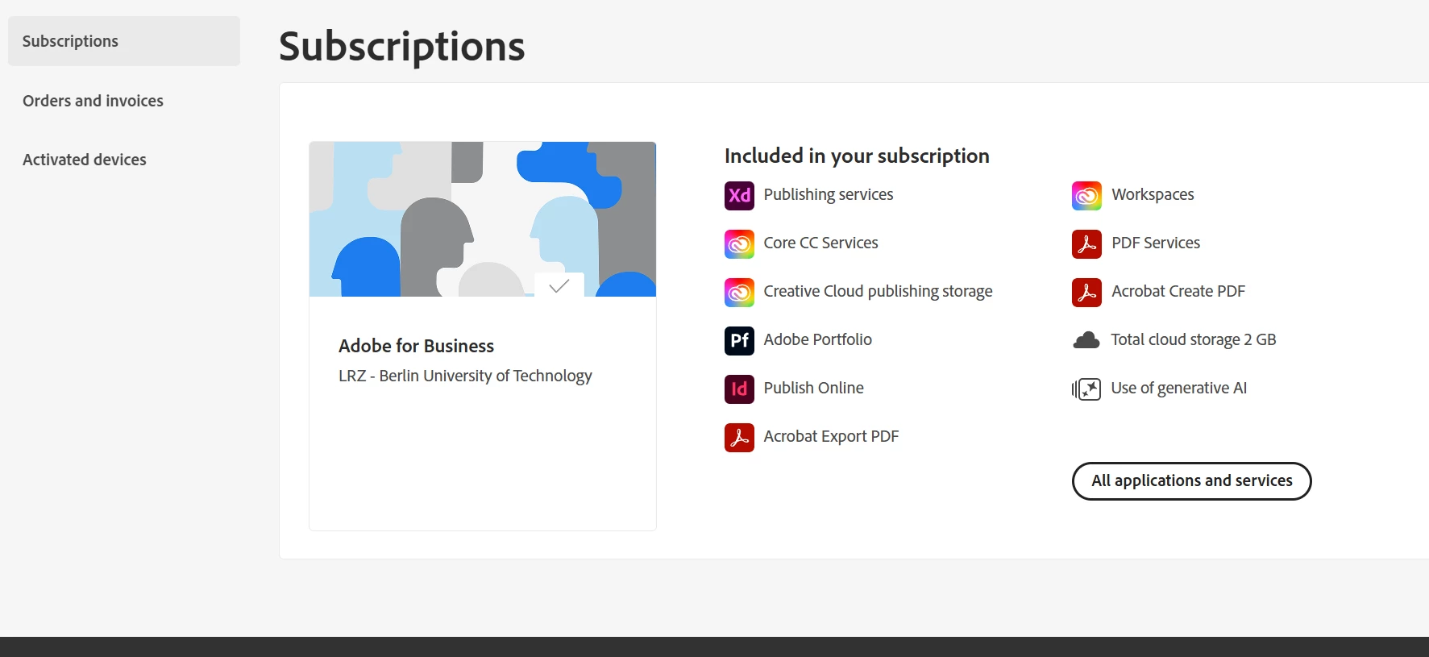
Task: Click the Adobe Portfolio Pf icon
Action: point(739,340)
